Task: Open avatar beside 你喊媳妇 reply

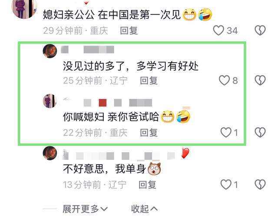Action: [50, 101]
